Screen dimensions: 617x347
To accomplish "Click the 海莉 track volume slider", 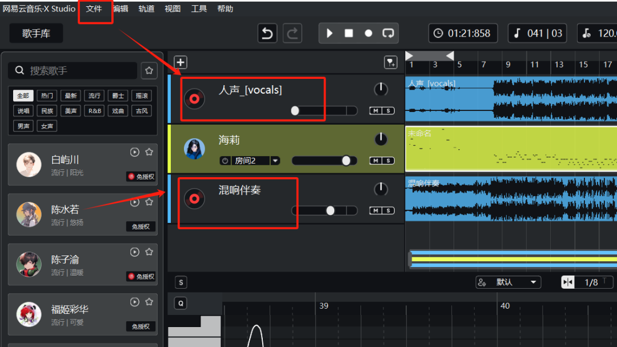I will [324, 161].
